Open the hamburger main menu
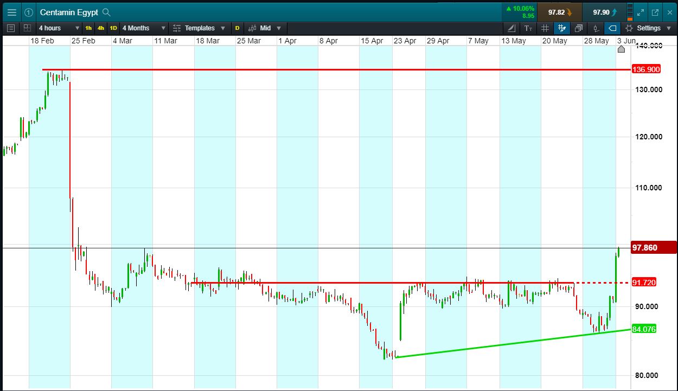 (11, 12)
